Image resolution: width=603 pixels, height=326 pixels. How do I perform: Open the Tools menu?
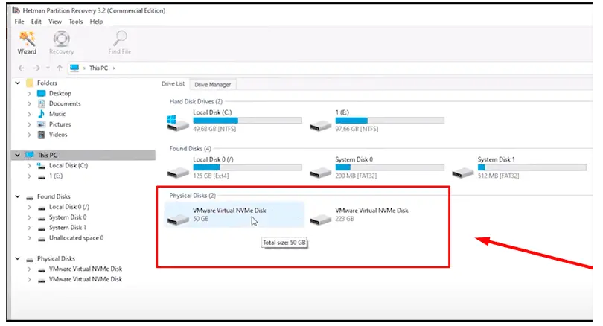[x=76, y=22]
